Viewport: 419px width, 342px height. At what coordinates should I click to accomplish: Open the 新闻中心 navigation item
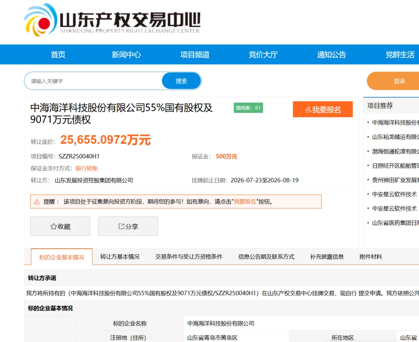click(x=126, y=55)
